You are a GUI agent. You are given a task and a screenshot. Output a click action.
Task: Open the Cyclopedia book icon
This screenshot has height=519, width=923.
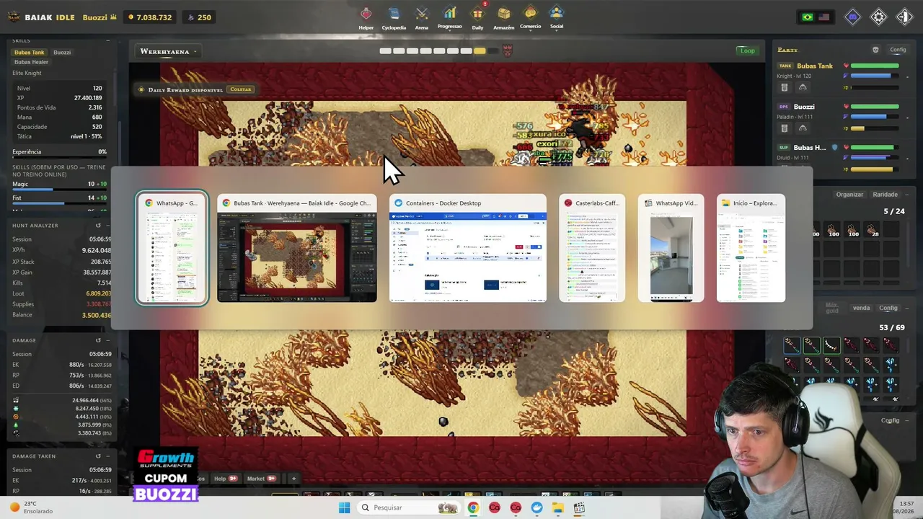point(394,14)
